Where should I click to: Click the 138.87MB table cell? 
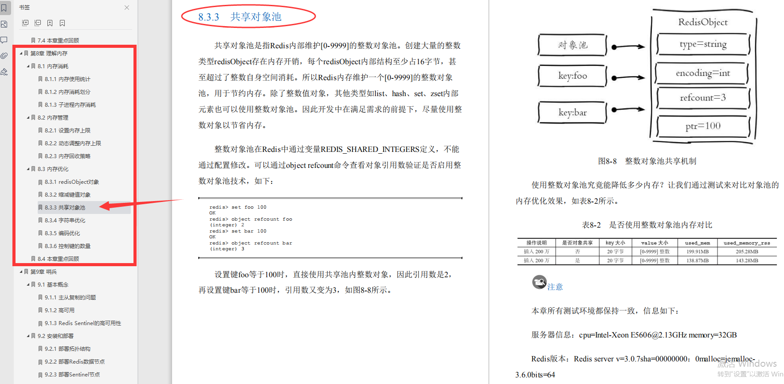pos(698,260)
